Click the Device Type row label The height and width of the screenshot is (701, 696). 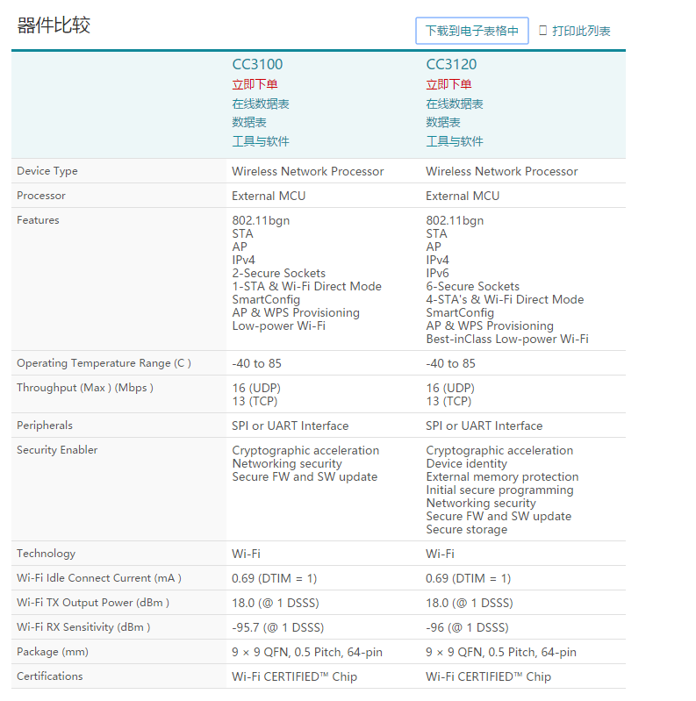coord(47,171)
